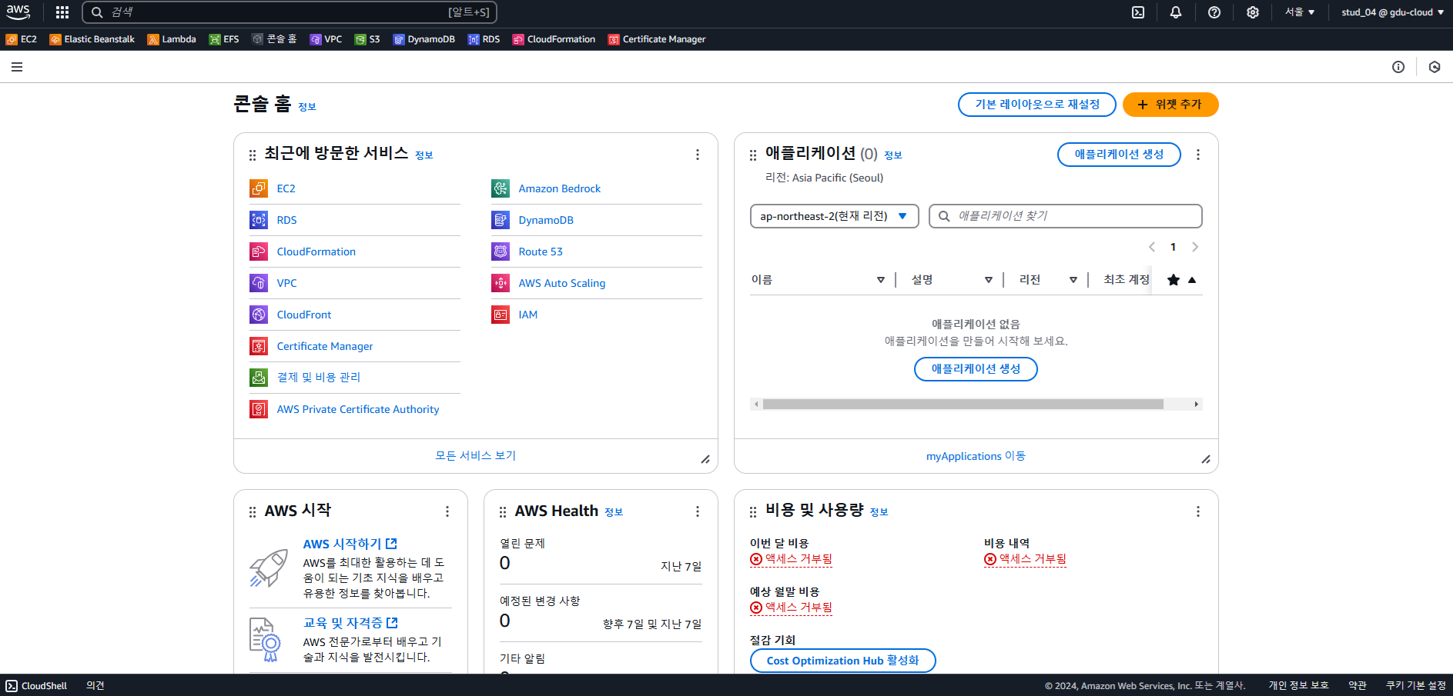The image size is (1453, 696).
Task: Open Certificate Manager favorite in bookmarks bar
Action: (657, 39)
